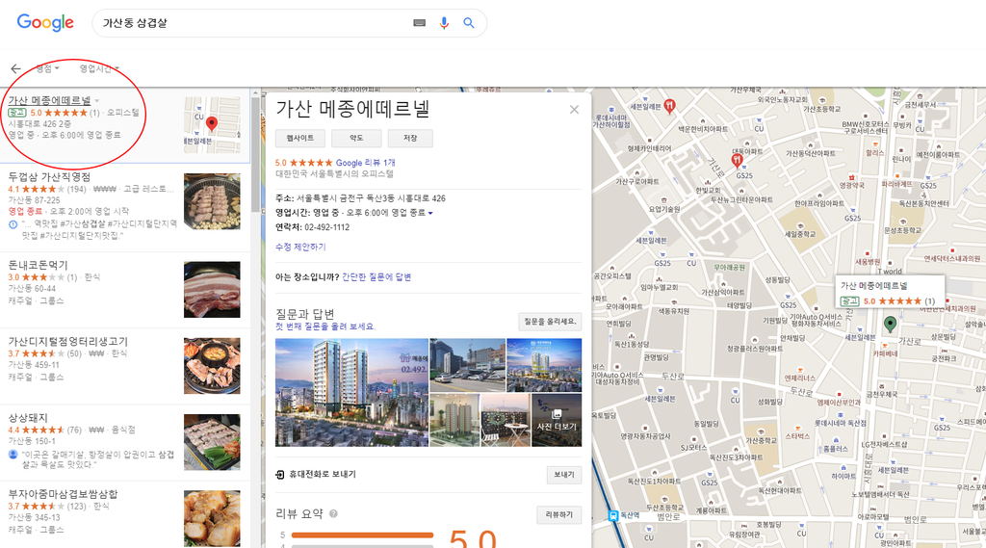
Task: Go back with the left arrow
Action: (15, 68)
